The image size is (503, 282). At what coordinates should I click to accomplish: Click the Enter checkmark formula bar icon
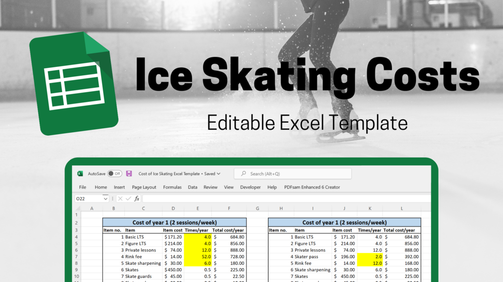pyautogui.click(x=128, y=199)
